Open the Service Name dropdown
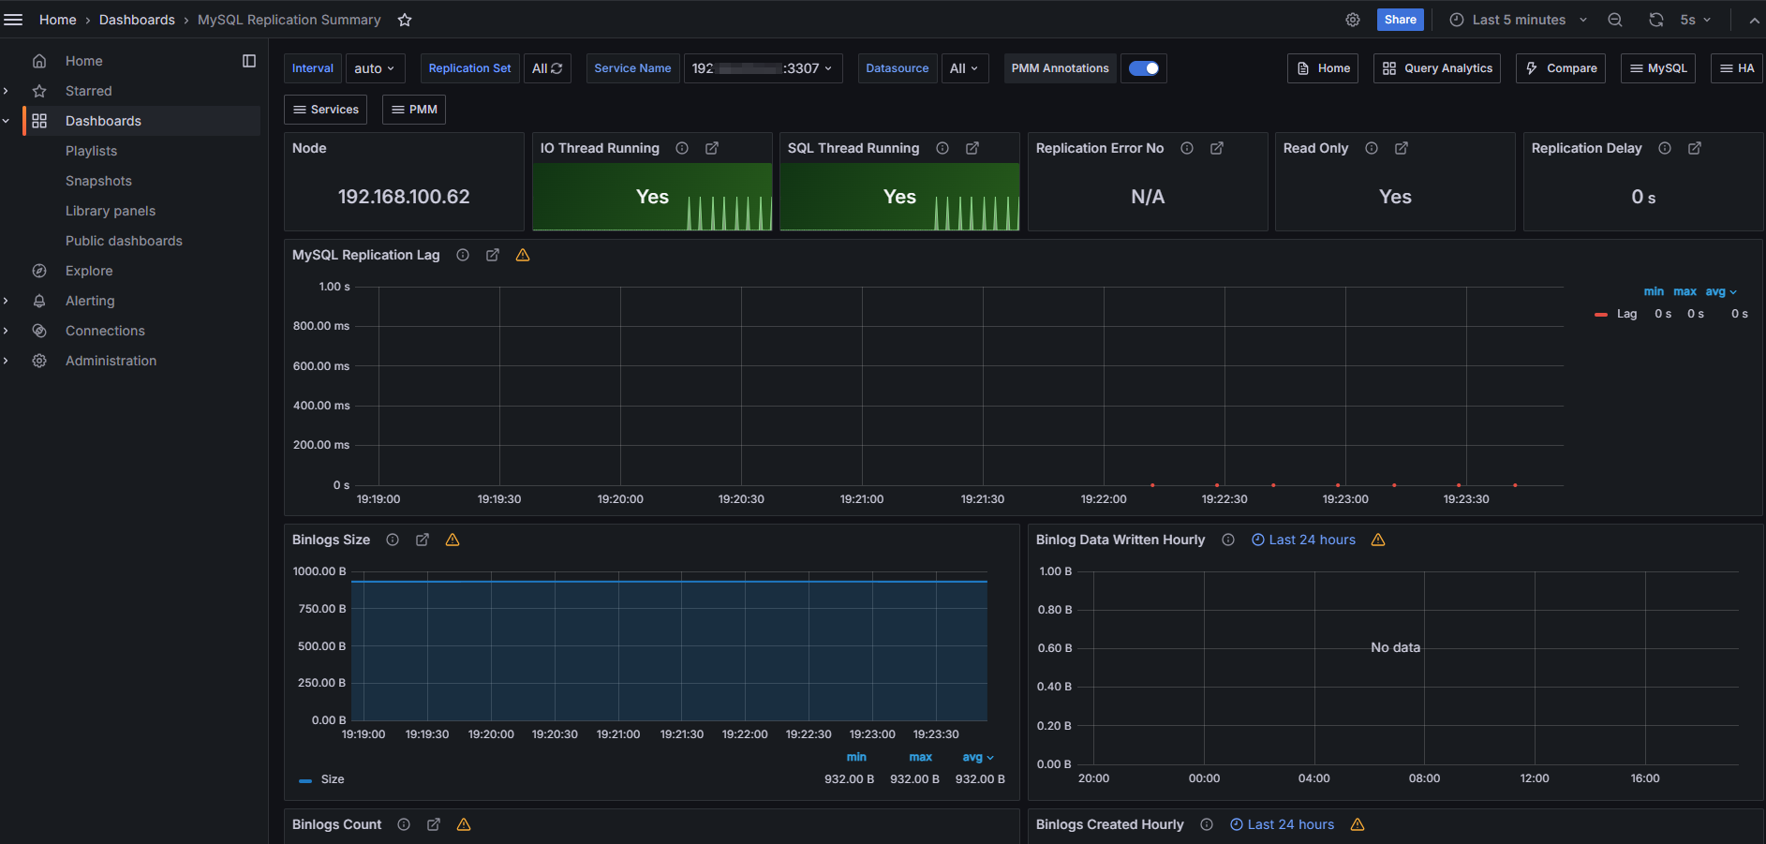 point(763,68)
